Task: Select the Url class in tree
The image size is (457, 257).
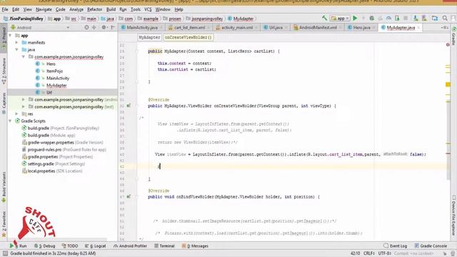Action: click(49, 92)
